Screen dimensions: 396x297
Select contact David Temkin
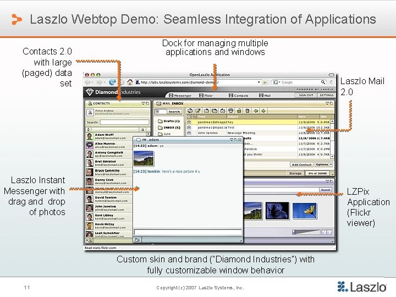coord(109,199)
